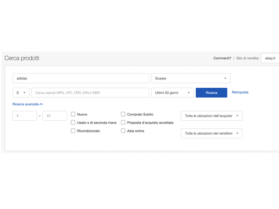Tick the Ricondizionato checkbox
279x209 pixels.
tap(73, 131)
